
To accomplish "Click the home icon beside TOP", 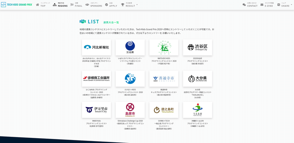I will pyautogui.click(x=37, y=5).
